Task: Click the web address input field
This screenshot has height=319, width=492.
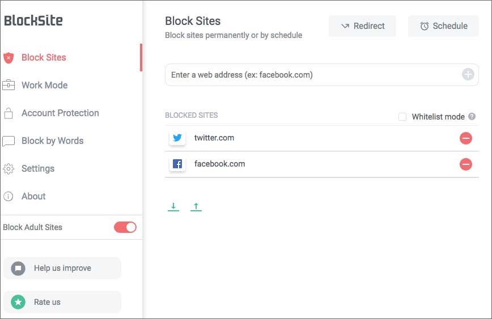Action: (321, 75)
